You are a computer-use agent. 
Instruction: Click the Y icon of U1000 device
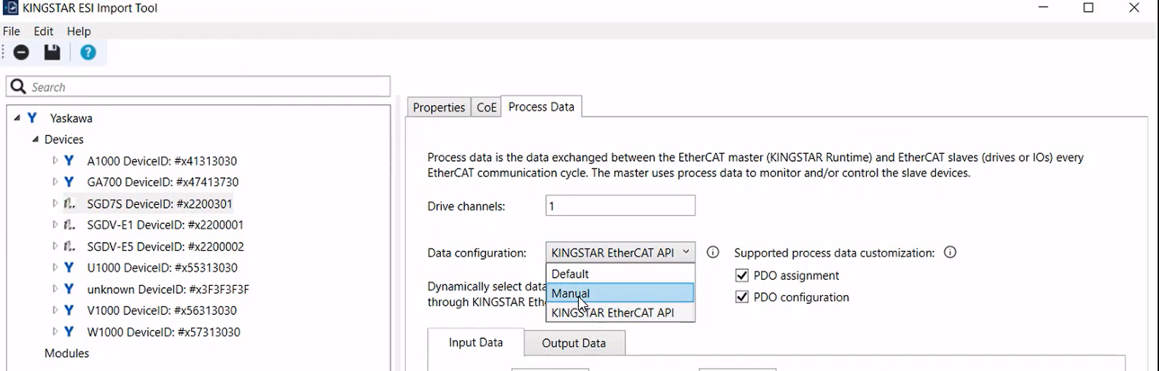click(69, 267)
